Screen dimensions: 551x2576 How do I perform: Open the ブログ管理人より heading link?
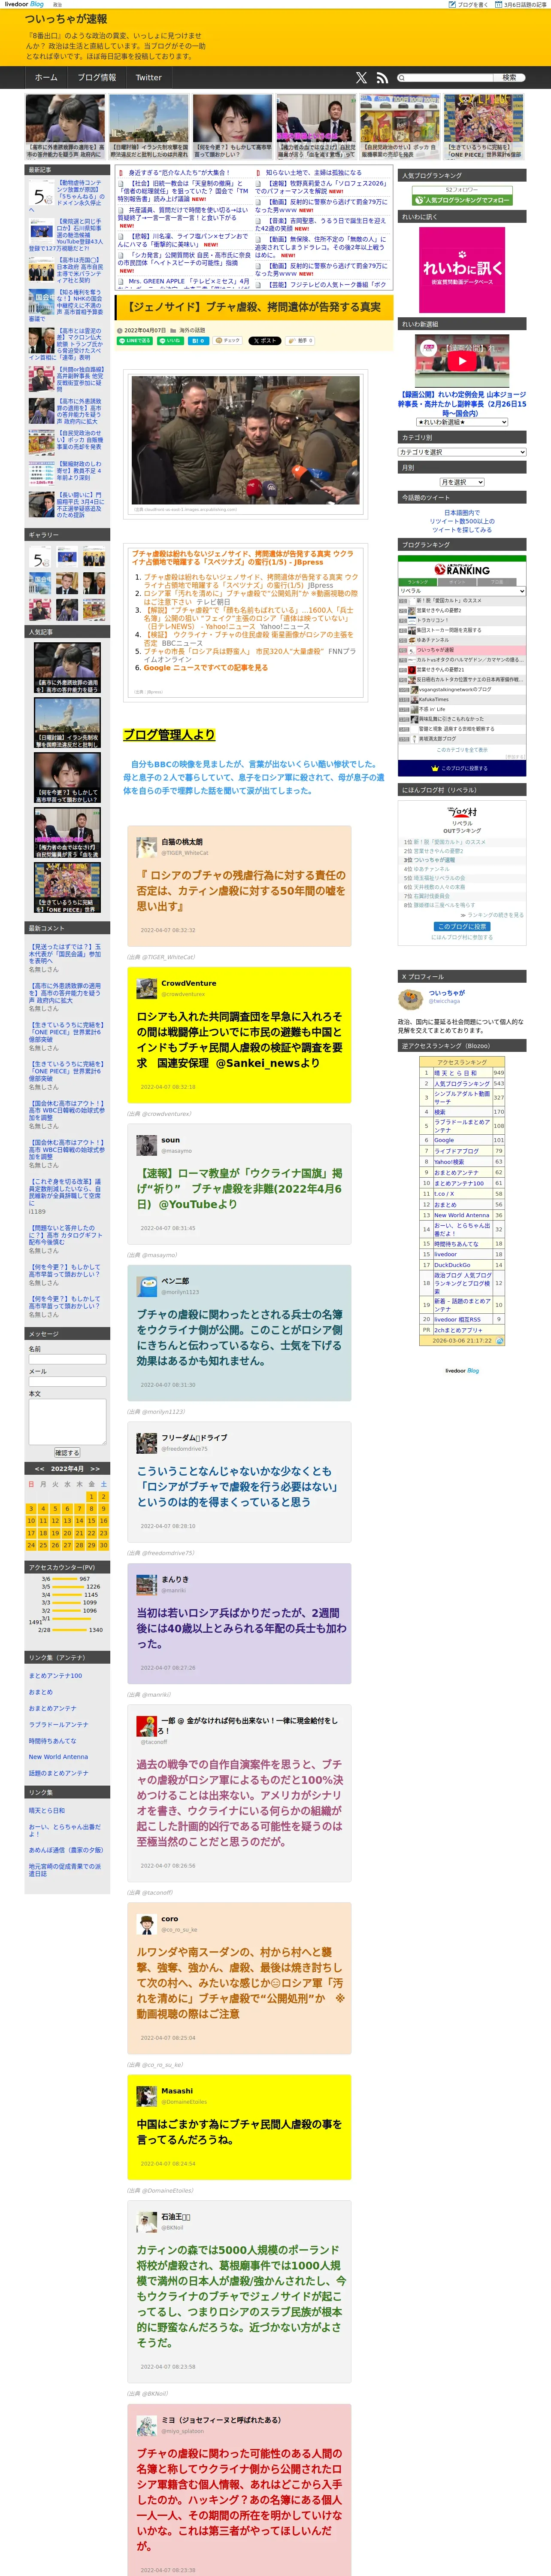point(169,735)
